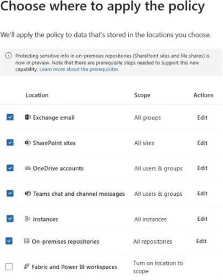Uncheck the Instances checkbox
Image resolution: width=223 pixels, height=280 pixels.
click(10, 219)
